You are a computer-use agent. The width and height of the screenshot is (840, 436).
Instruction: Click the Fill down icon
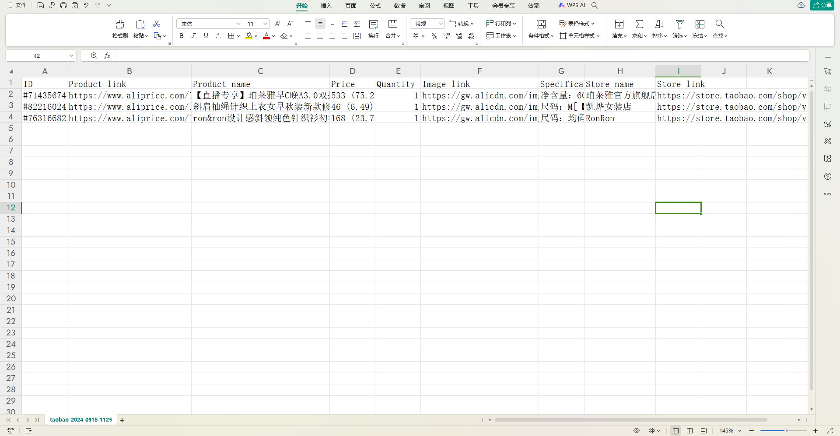[619, 24]
